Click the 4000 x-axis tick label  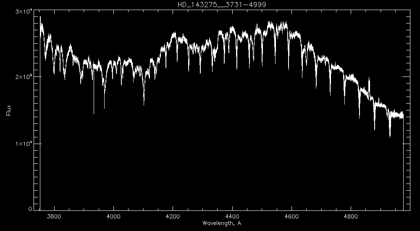(x=113, y=217)
